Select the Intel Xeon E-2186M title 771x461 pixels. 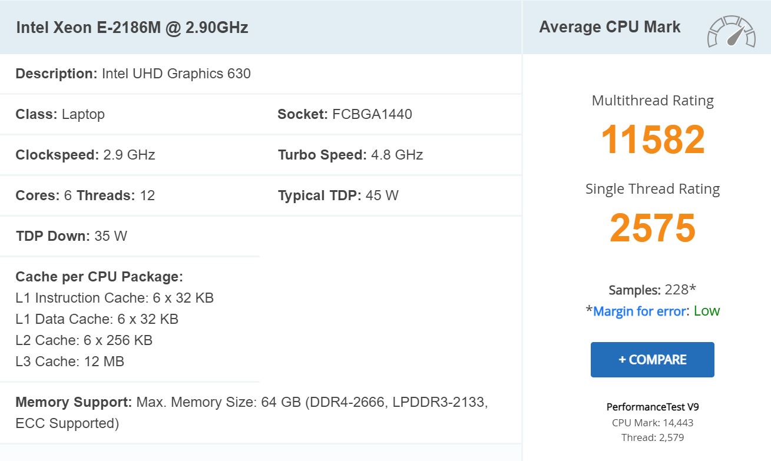tap(132, 28)
